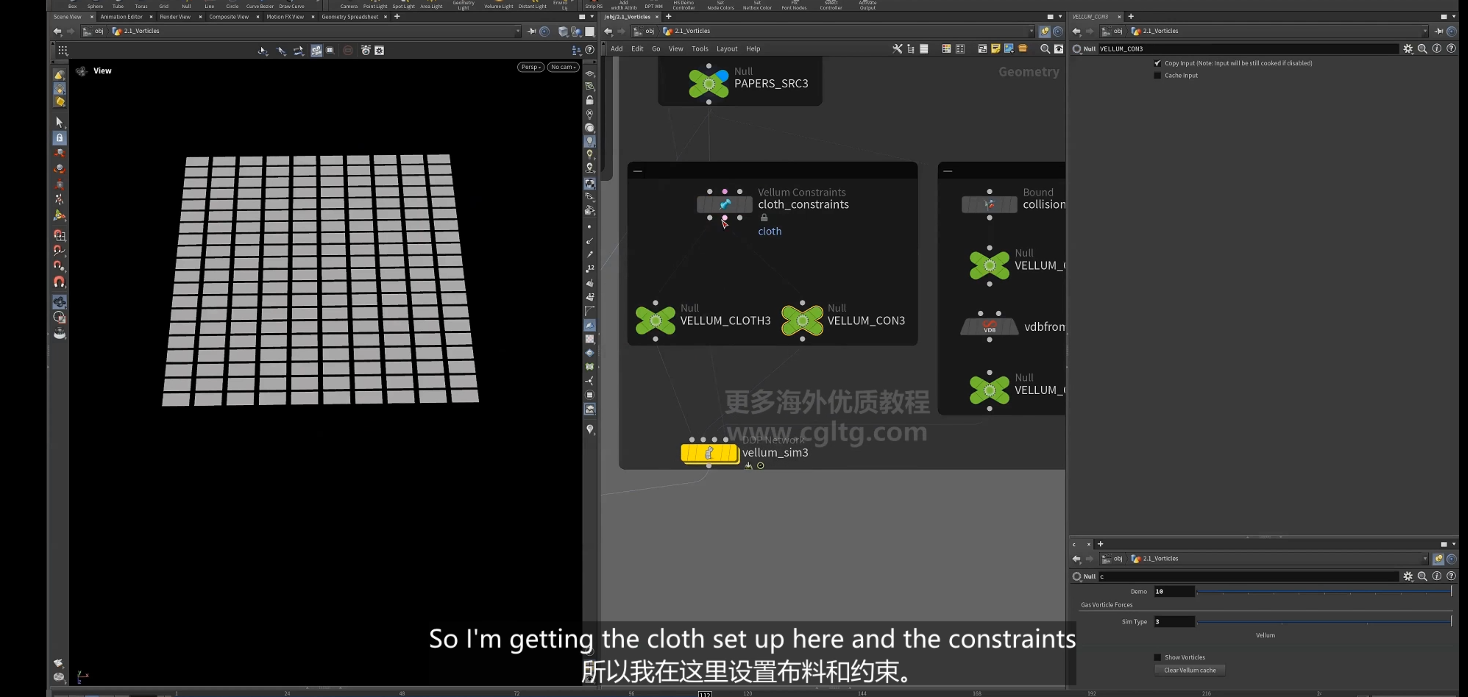This screenshot has height=697, width=1468.
Task: Switch node editor to list mode icon
Action: [924, 49]
